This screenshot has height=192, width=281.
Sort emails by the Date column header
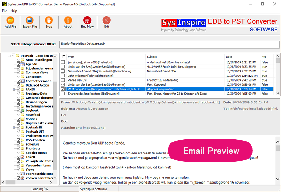[242, 57]
